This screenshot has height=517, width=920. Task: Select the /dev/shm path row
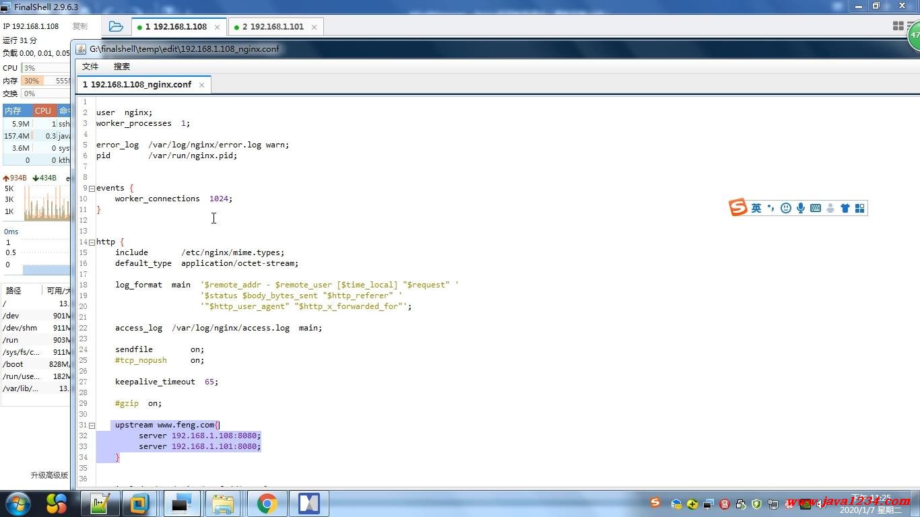[36, 328]
